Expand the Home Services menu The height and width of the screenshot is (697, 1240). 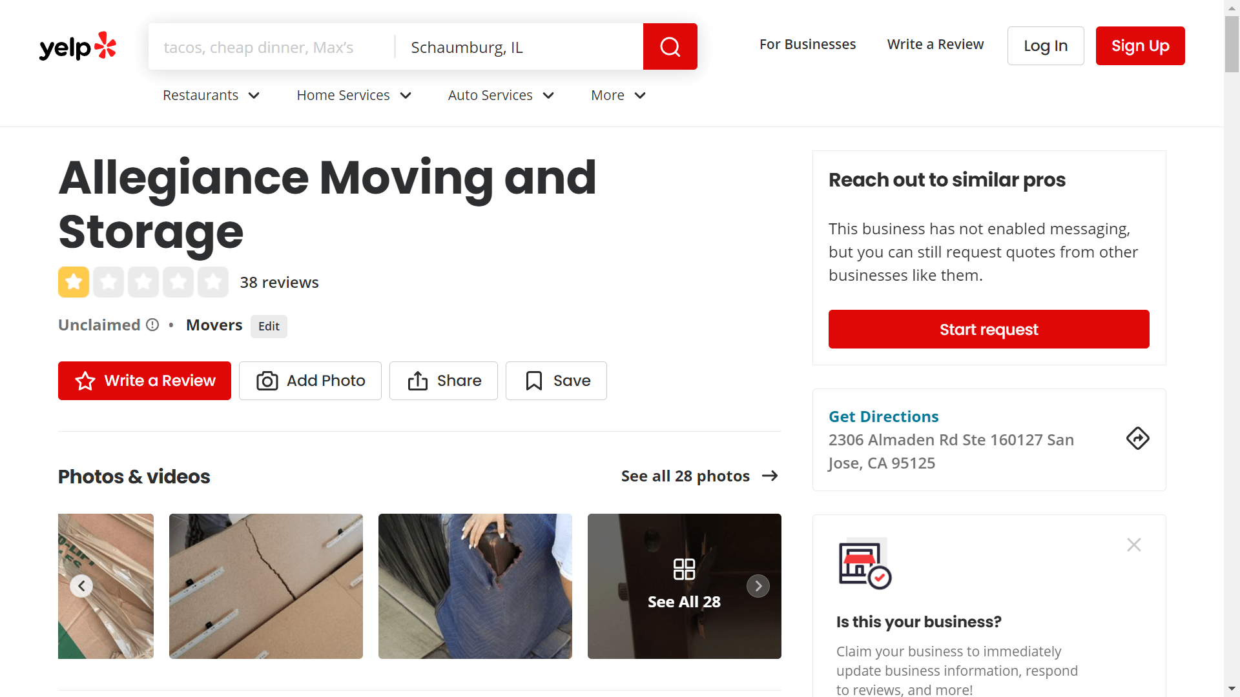pyautogui.click(x=354, y=96)
